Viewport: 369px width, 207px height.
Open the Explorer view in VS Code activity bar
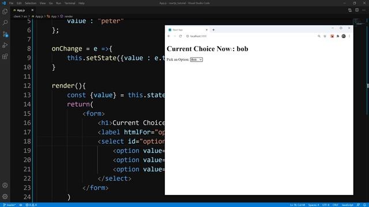click(5, 11)
